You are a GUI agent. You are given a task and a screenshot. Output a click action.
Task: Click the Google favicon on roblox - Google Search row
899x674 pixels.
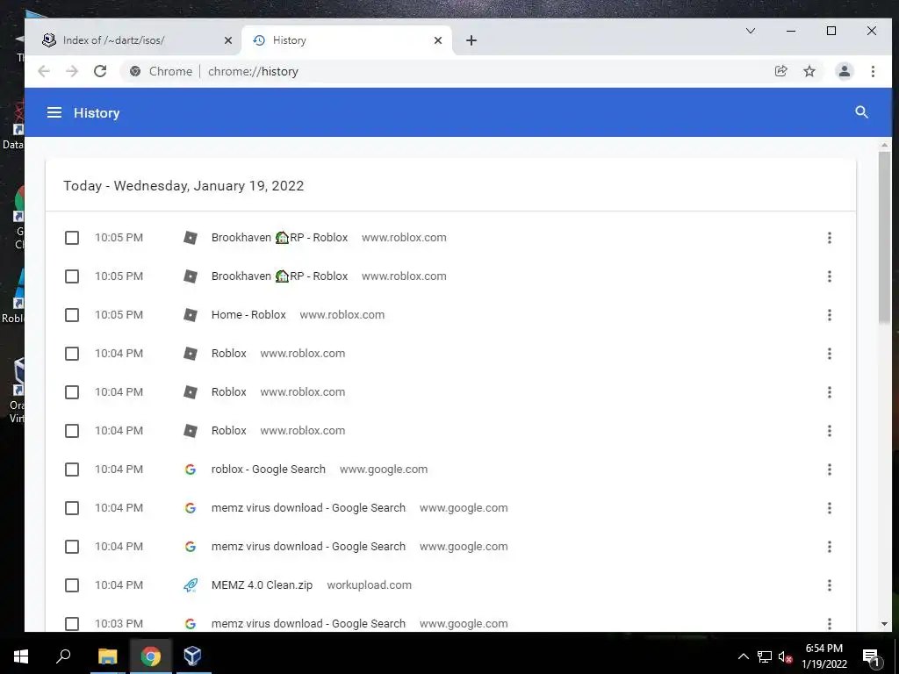pos(191,470)
